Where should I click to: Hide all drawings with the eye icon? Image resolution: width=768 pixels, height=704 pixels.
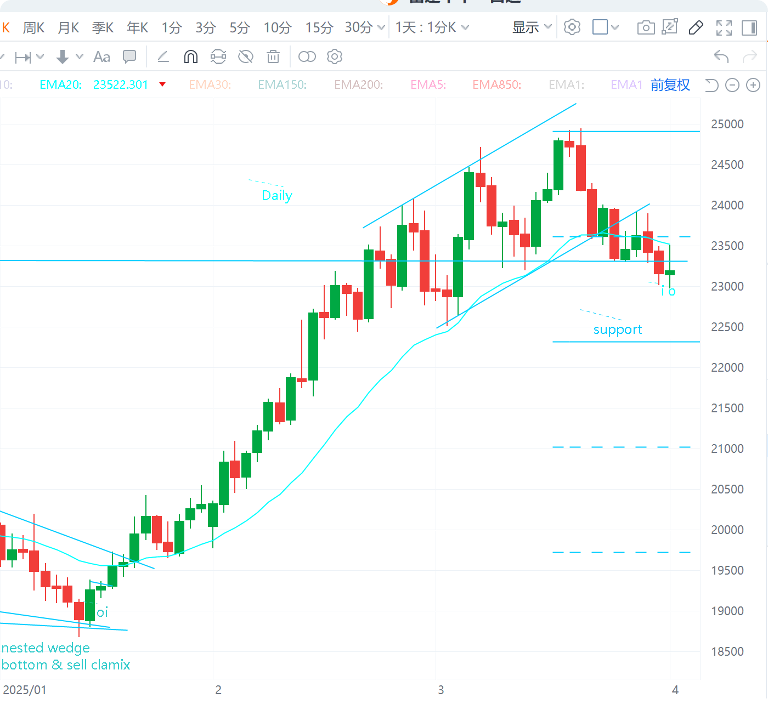tap(246, 56)
